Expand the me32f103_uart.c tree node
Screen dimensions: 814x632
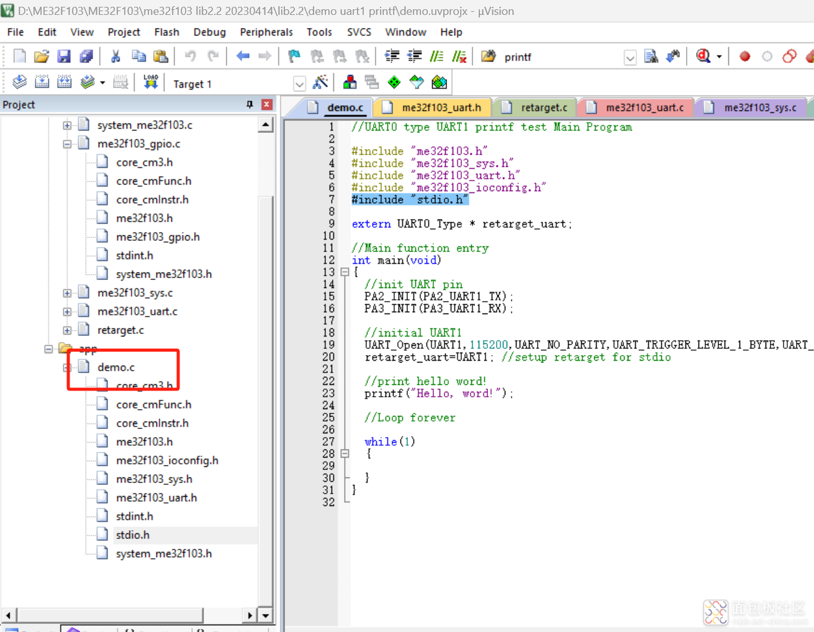67,312
